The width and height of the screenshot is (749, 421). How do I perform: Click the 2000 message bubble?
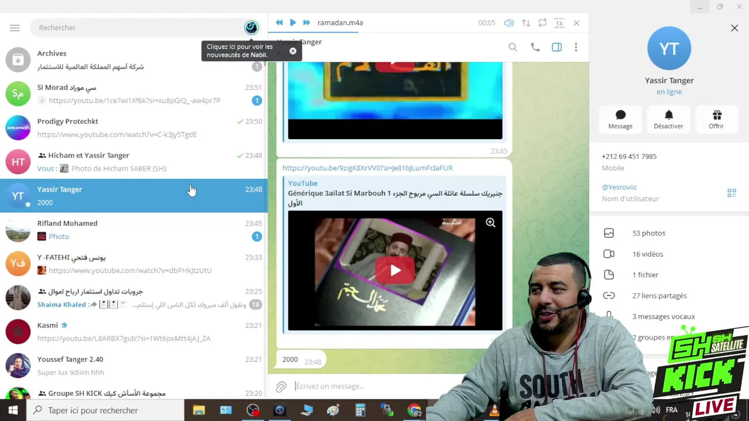pos(301,360)
